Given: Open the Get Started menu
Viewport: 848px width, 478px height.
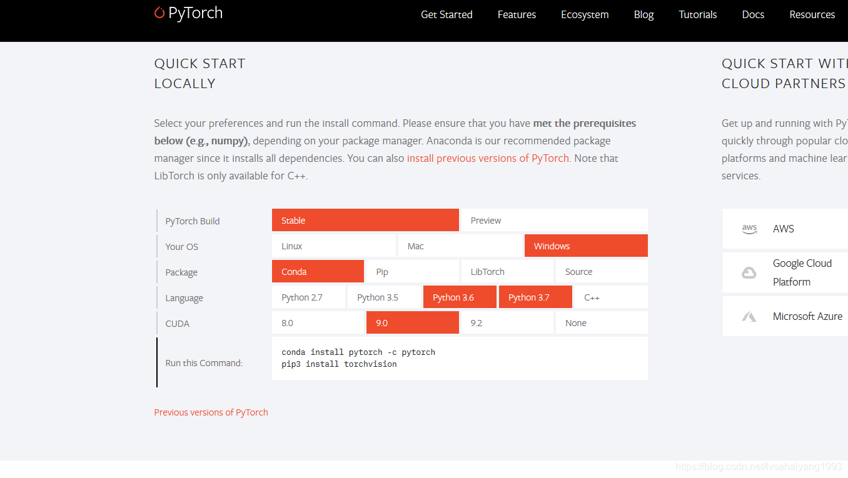Looking at the screenshot, I should pos(447,14).
